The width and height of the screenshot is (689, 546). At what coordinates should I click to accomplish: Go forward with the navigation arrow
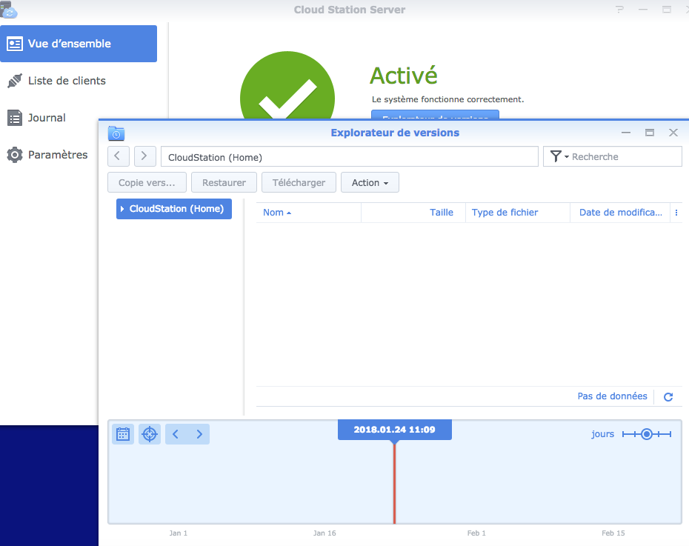pyautogui.click(x=145, y=156)
